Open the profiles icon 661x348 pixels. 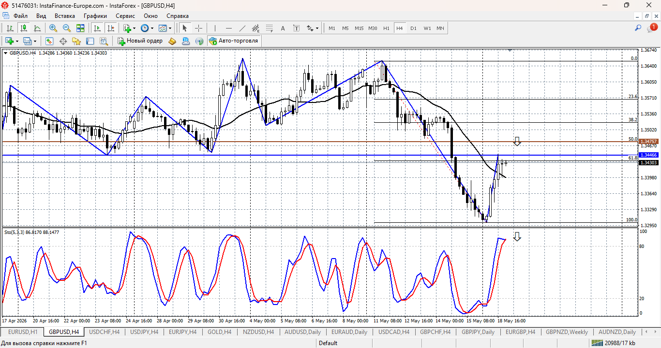click(x=27, y=41)
